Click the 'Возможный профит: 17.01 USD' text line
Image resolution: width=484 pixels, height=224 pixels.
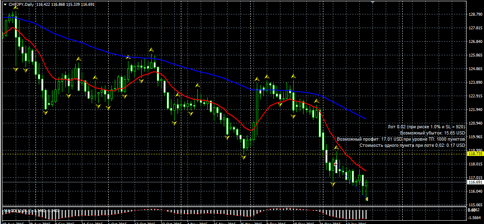pos(401,139)
